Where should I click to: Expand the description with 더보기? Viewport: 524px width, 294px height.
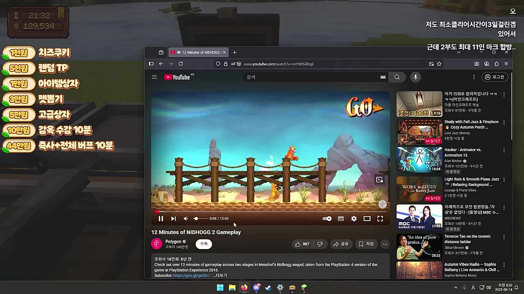click(x=220, y=276)
